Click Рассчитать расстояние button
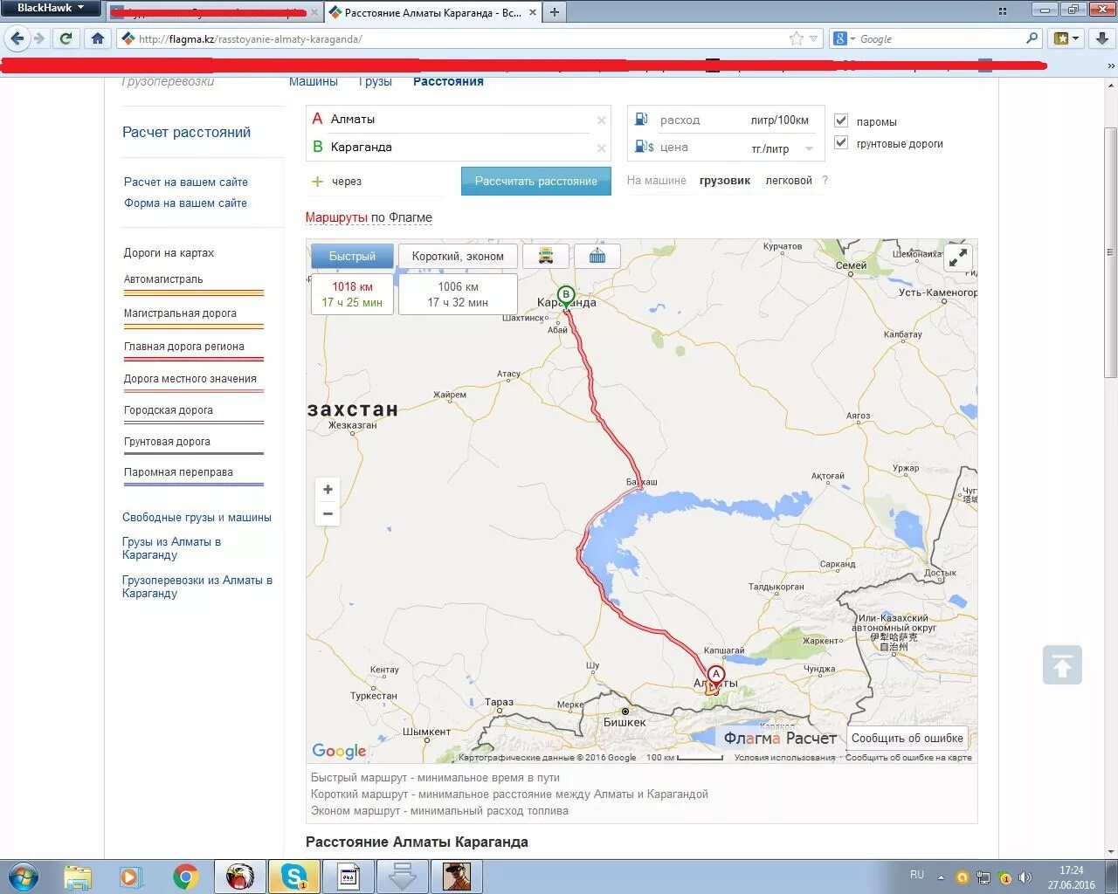The width and height of the screenshot is (1118, 894). tap(536, 181)
